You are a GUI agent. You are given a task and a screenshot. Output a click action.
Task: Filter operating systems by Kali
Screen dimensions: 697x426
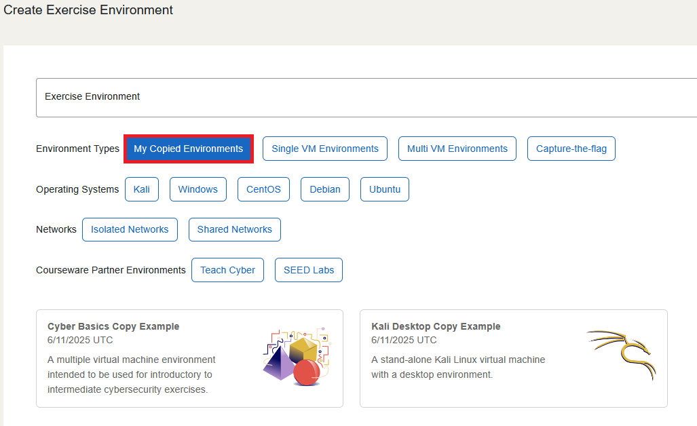[142, 189]
